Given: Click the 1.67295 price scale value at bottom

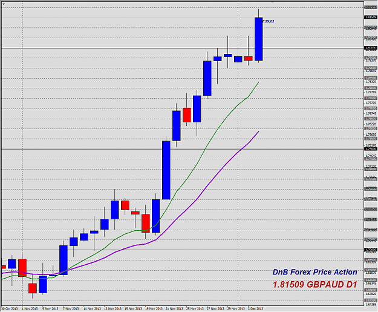Looking at the screenshot, I should (x=371, y=304).
